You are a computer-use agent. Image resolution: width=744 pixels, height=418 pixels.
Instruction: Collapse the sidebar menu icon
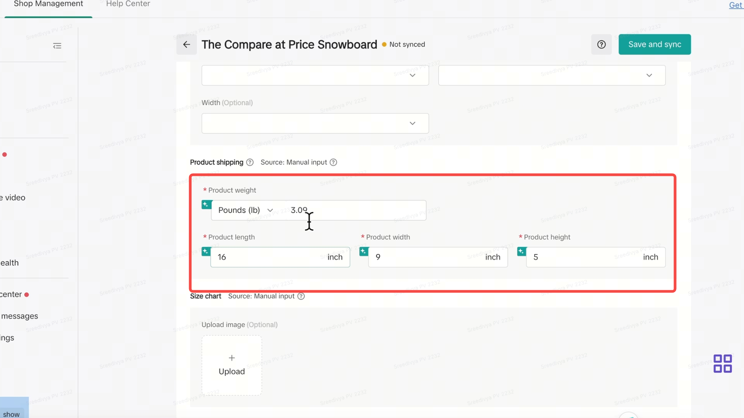point(57,46)
